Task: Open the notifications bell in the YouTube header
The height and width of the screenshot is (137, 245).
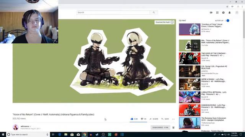Action: pyautogui.click(x=230, y=13)
